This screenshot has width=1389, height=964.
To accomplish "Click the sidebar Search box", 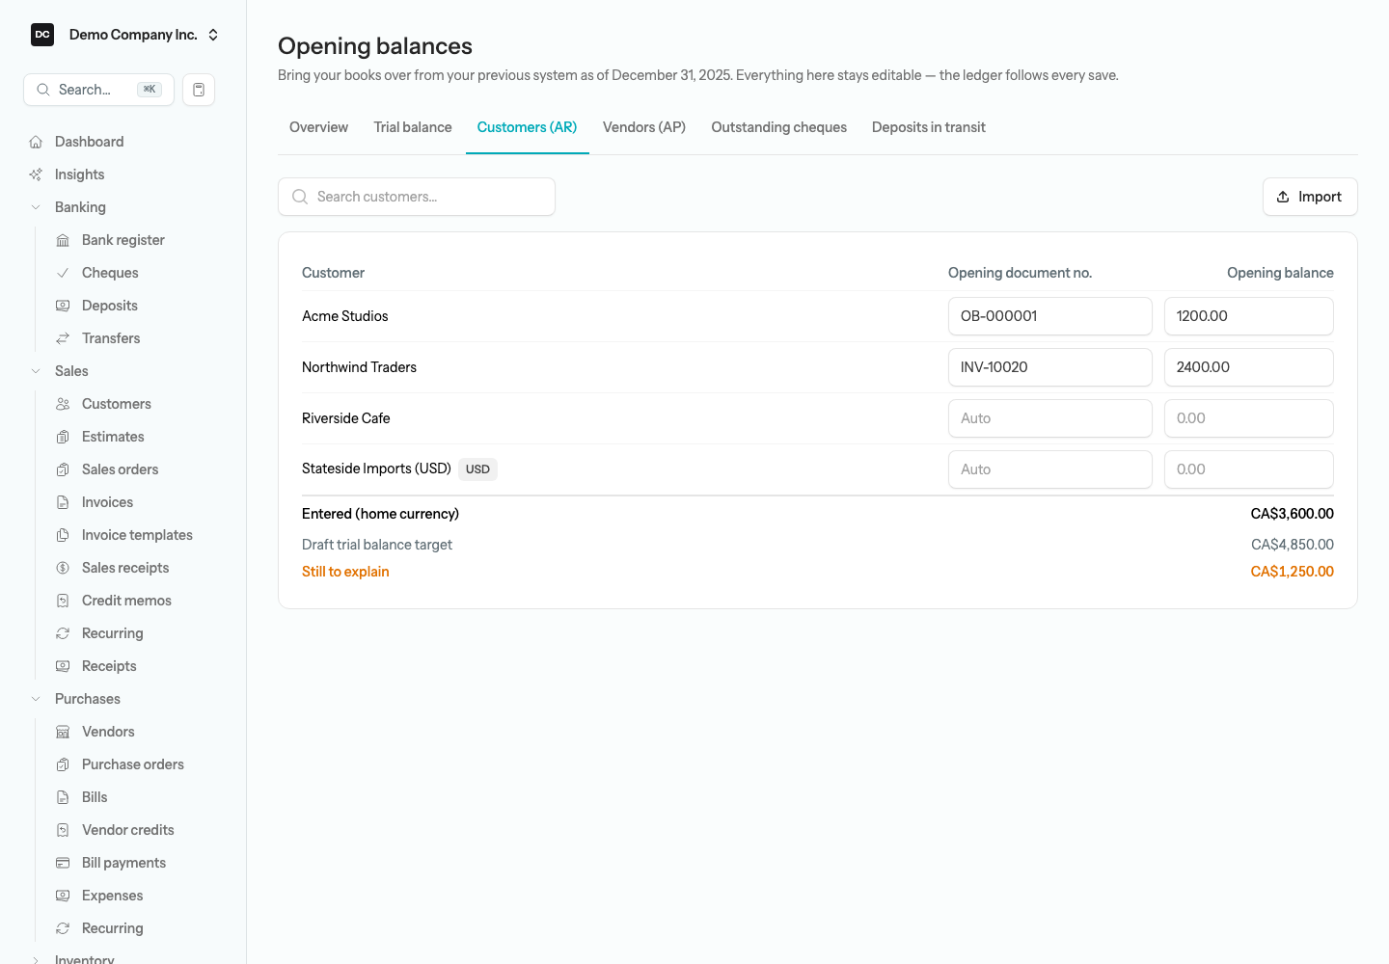I will pos(98,90).
